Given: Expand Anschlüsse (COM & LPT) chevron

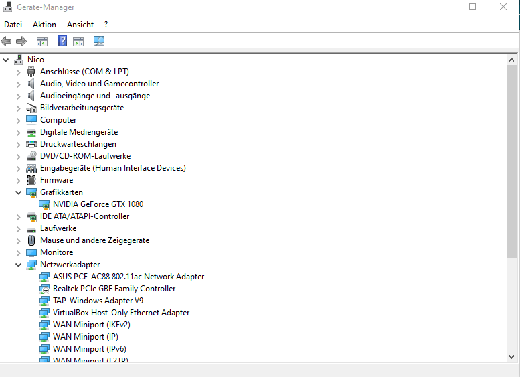Looking at the screenshot, I should [x=19, y=72].
